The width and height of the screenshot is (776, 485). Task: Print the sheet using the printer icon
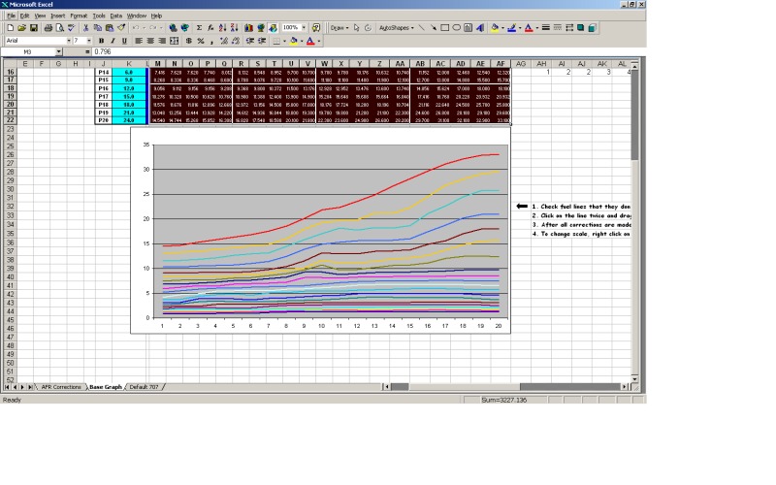coord(48,28)
